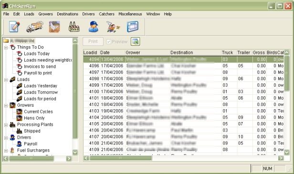
Task: Collapse the Fuel Surcharges node
Action: [6, 151]
